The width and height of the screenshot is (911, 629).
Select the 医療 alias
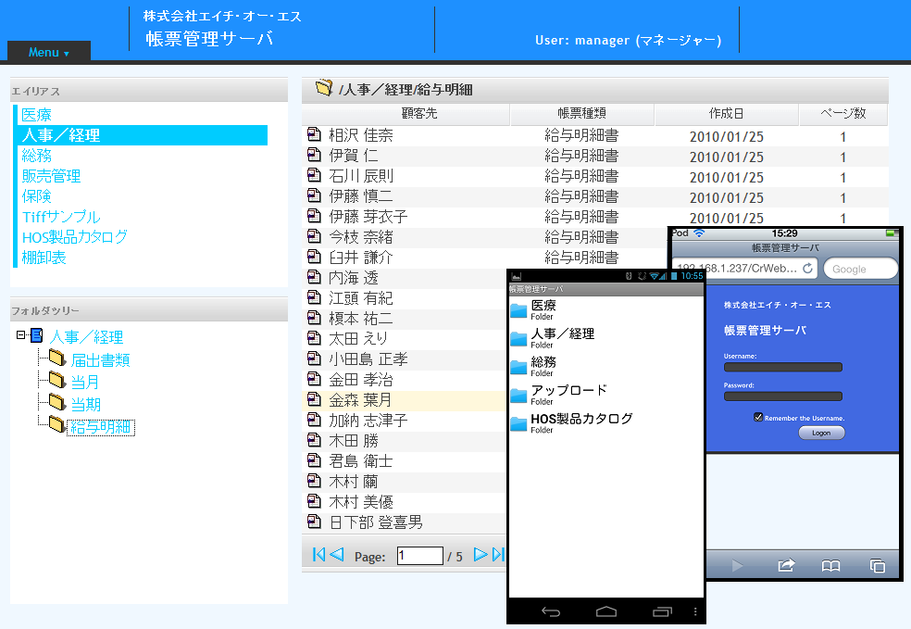tap(37, 115)
